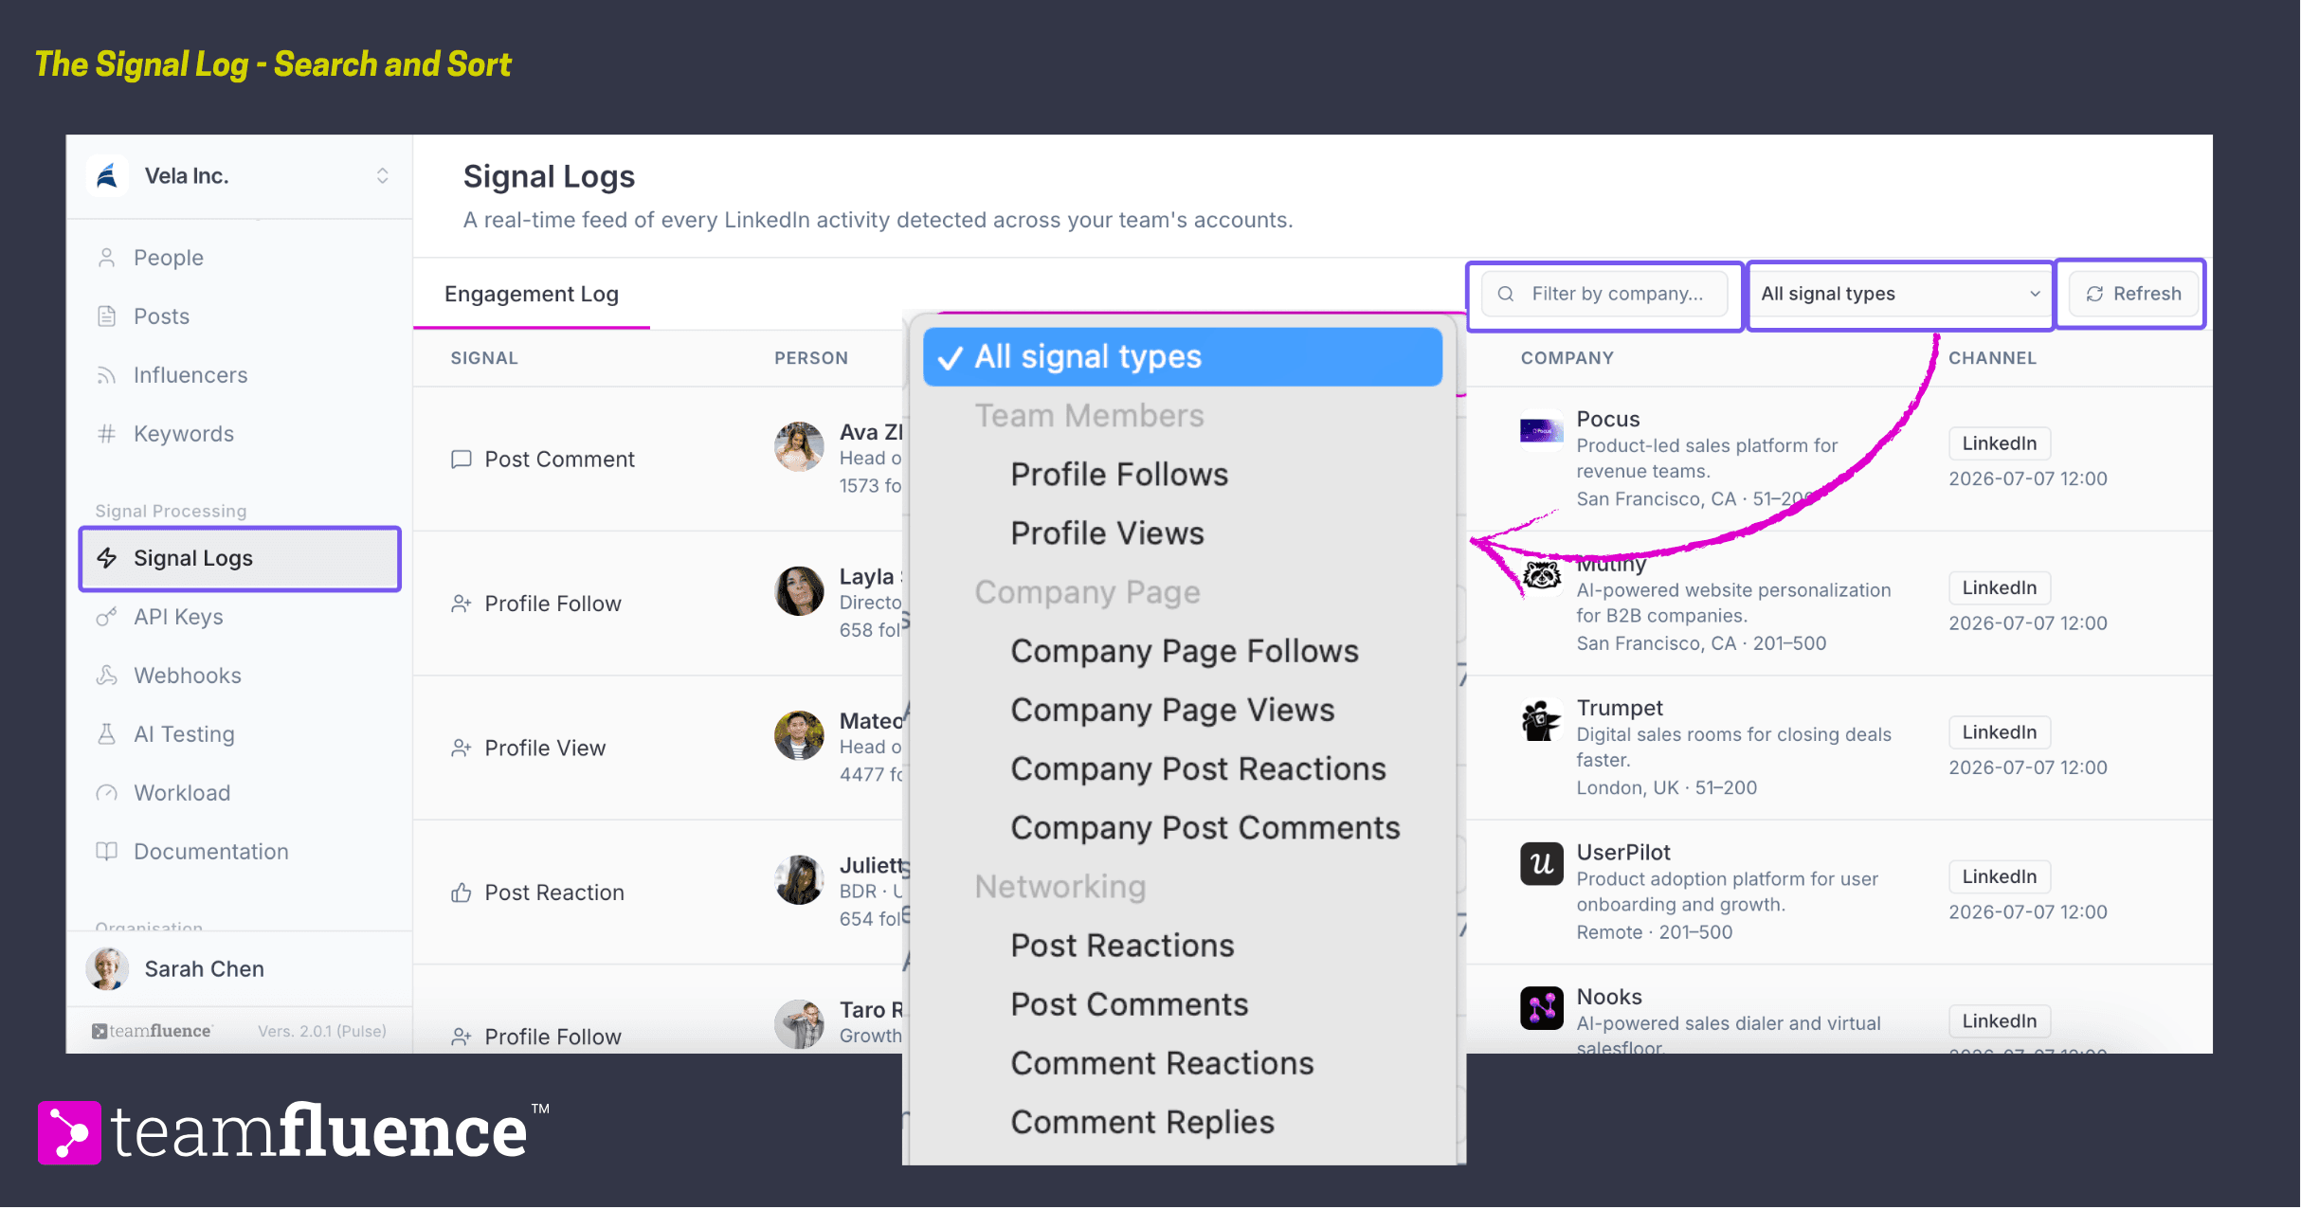Viewport: 2301px width, 1209px height.
Task: Open the Documentation book icon
Action: click(x=107, y=852)
